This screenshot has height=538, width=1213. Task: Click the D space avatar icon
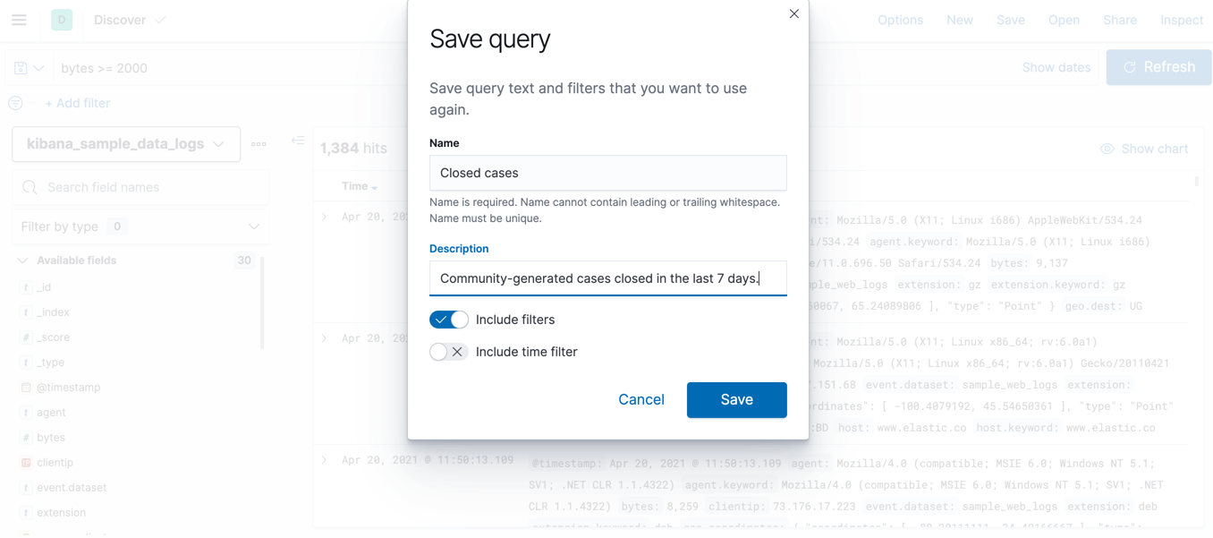(x=61, y=19)
